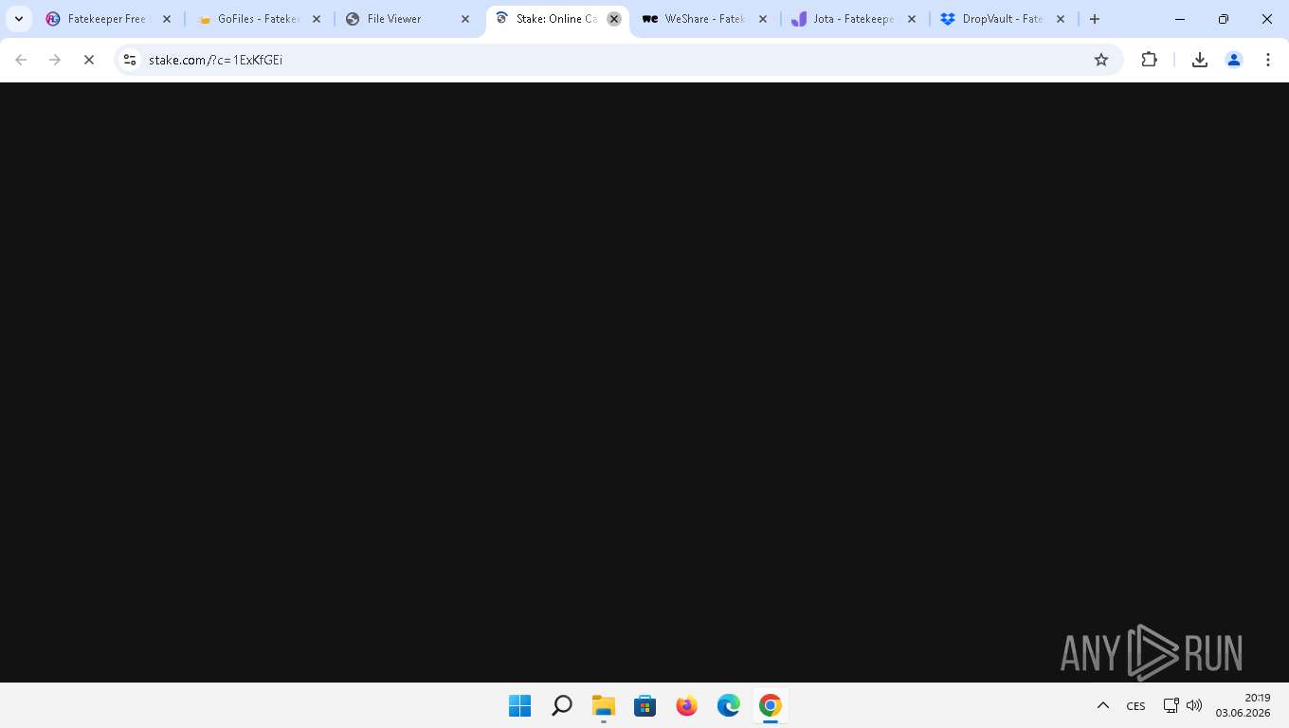Switch to the Jota - Fatekeeper tab

[855, 19]
